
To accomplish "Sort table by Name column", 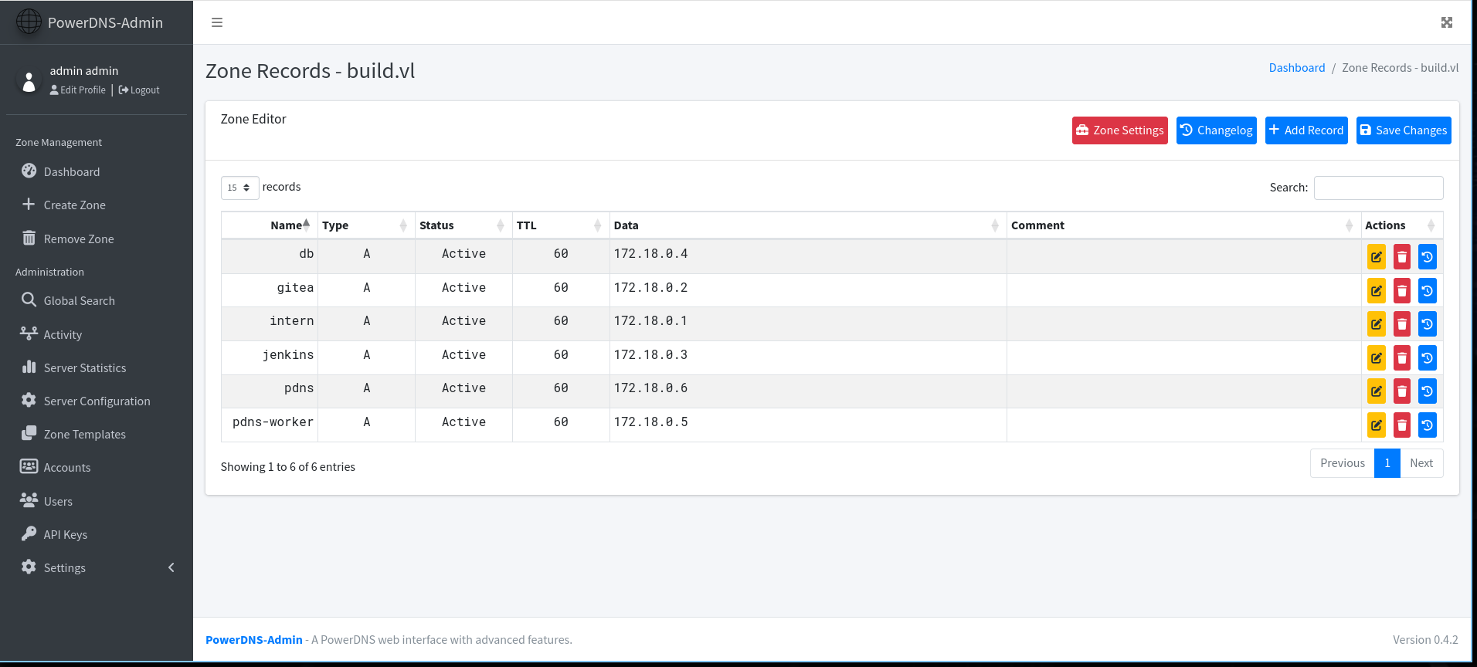I will point(270,225).
